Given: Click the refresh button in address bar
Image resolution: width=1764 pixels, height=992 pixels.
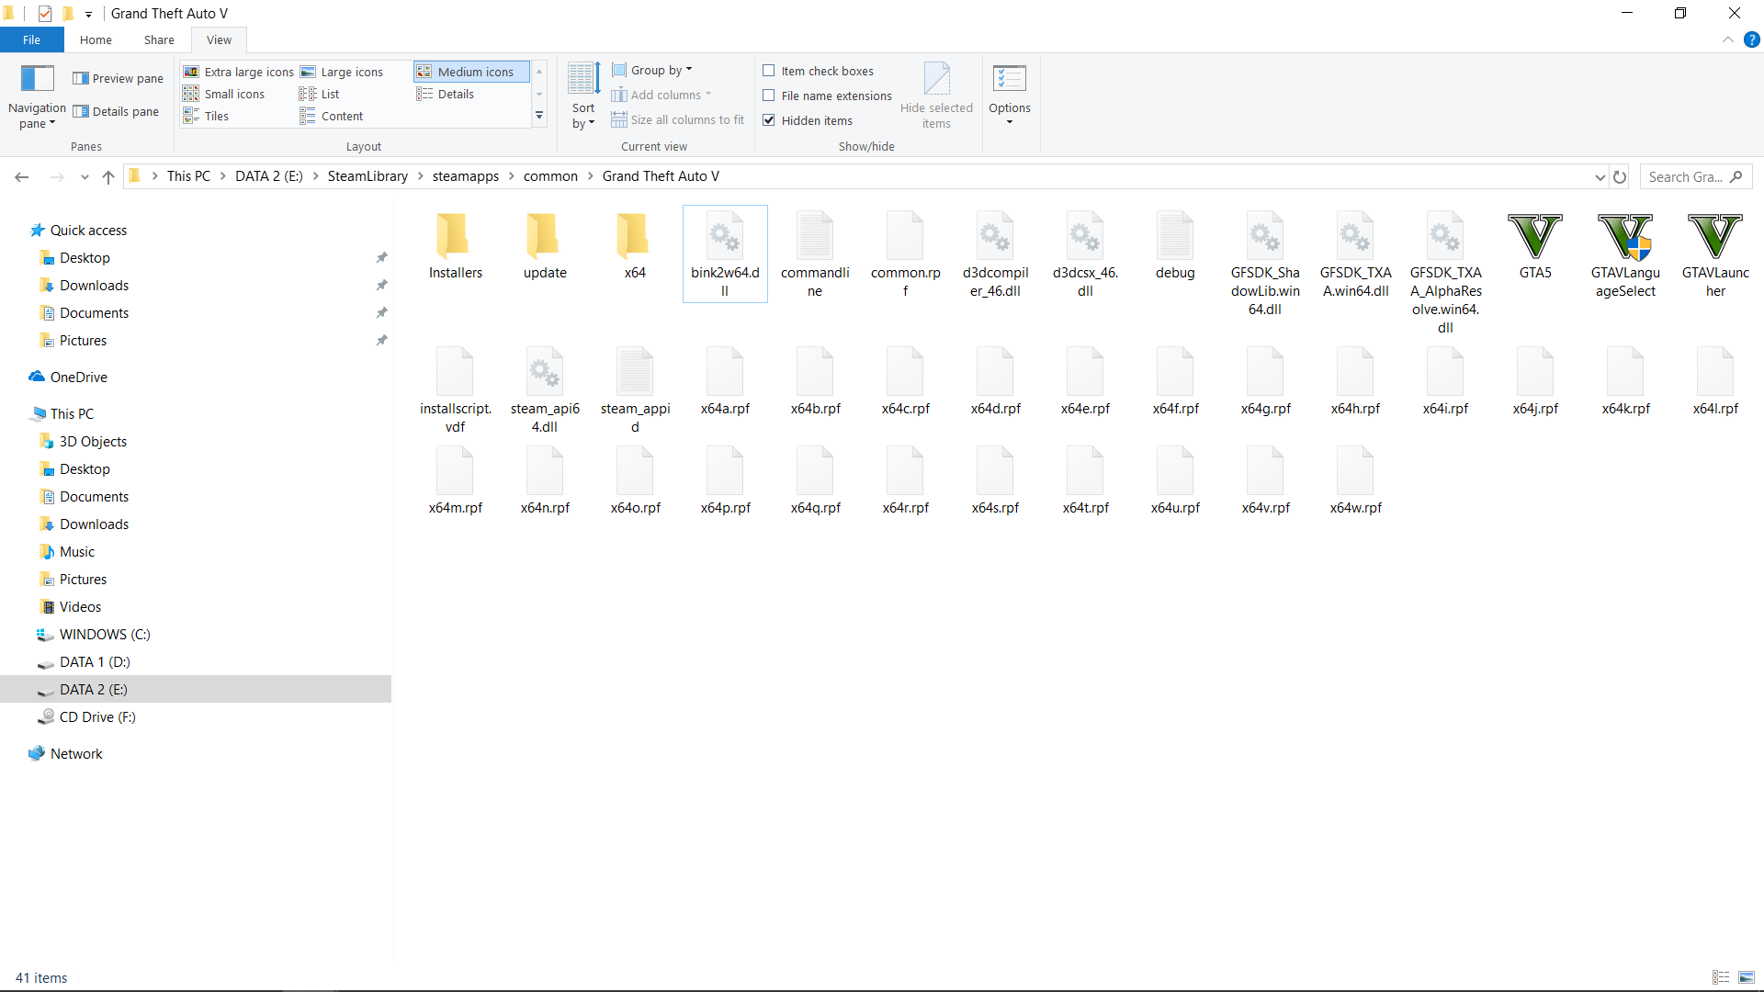Looking at the screenshot, I should pyautogui.click(x=1620, y=176).
